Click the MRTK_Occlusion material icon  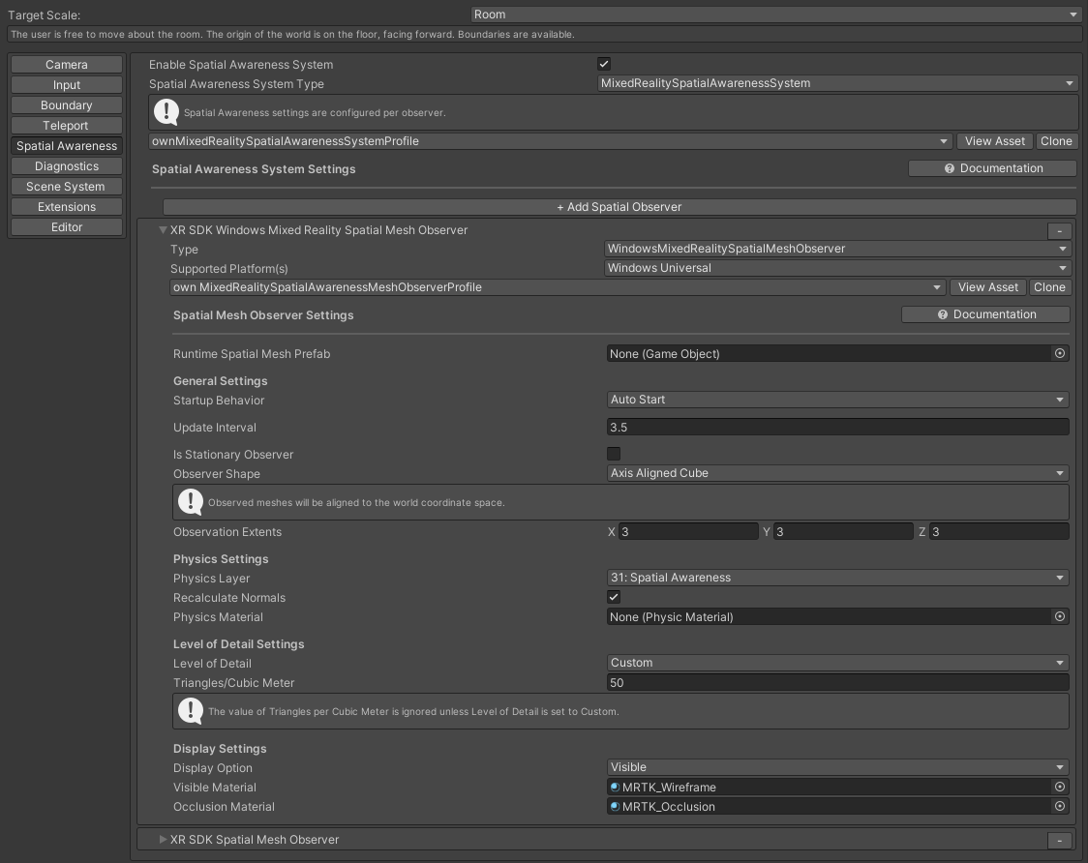pyautogui.click(x=615, y=806)
